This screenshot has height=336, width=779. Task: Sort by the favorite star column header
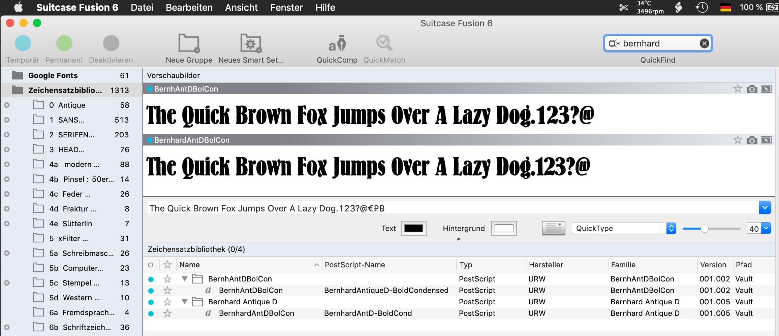(167, 265)
